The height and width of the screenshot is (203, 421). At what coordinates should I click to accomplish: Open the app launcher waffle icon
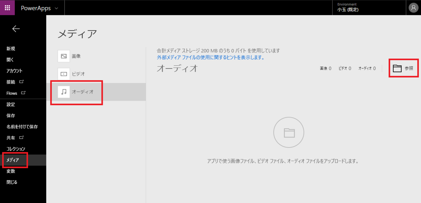7,7
